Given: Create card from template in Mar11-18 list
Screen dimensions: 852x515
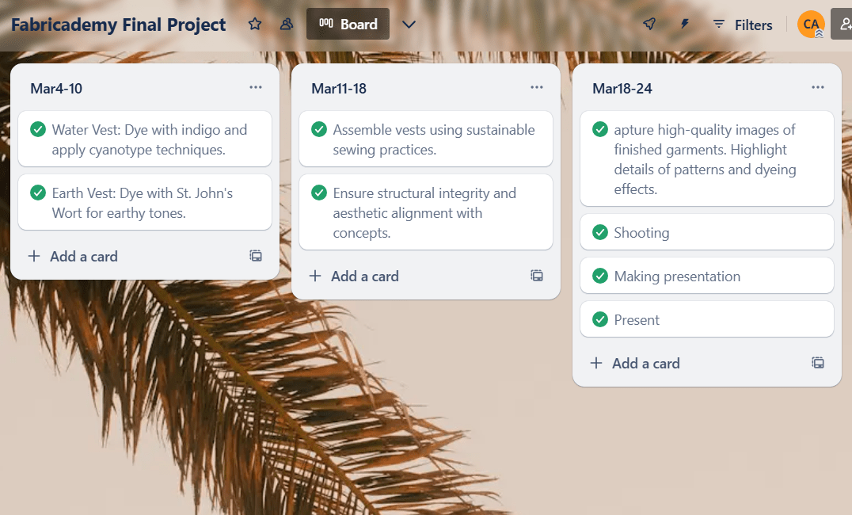Looking at the screenshot, I should point(537,276).
